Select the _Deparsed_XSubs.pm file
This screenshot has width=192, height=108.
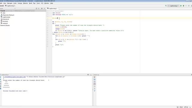(x=7, y=15)
